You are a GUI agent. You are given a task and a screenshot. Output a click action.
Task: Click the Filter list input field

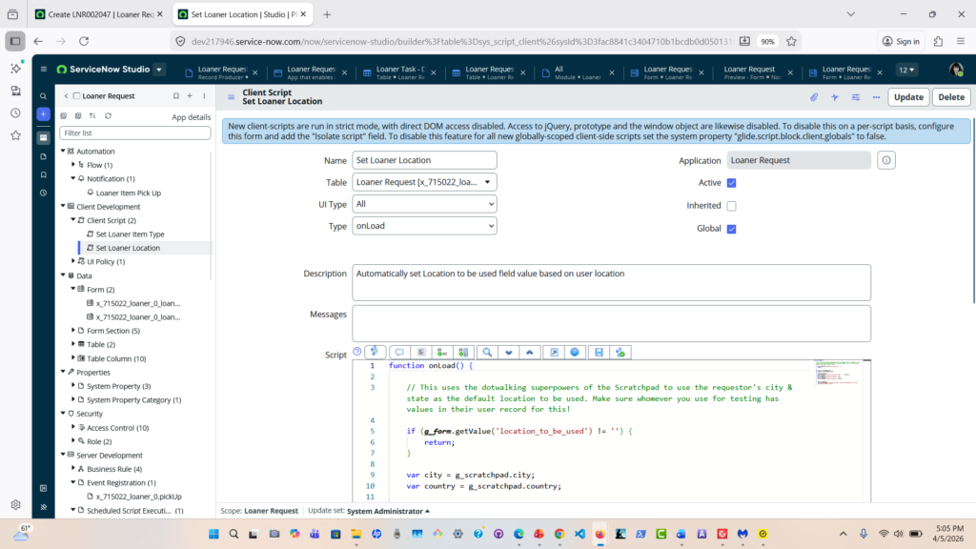tap(134, 133)
